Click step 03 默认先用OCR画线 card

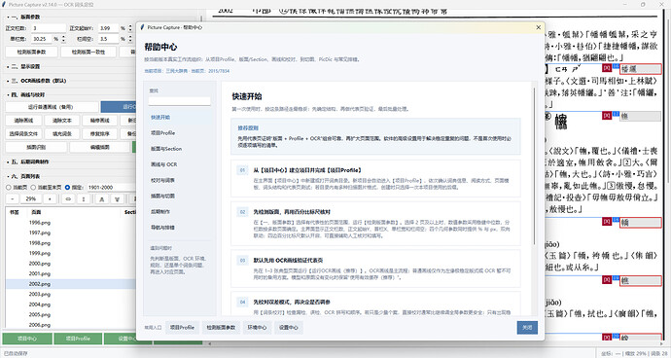375,268
